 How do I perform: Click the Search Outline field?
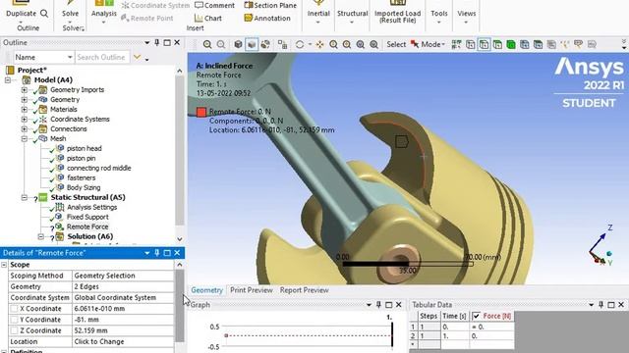pos(102,57)
